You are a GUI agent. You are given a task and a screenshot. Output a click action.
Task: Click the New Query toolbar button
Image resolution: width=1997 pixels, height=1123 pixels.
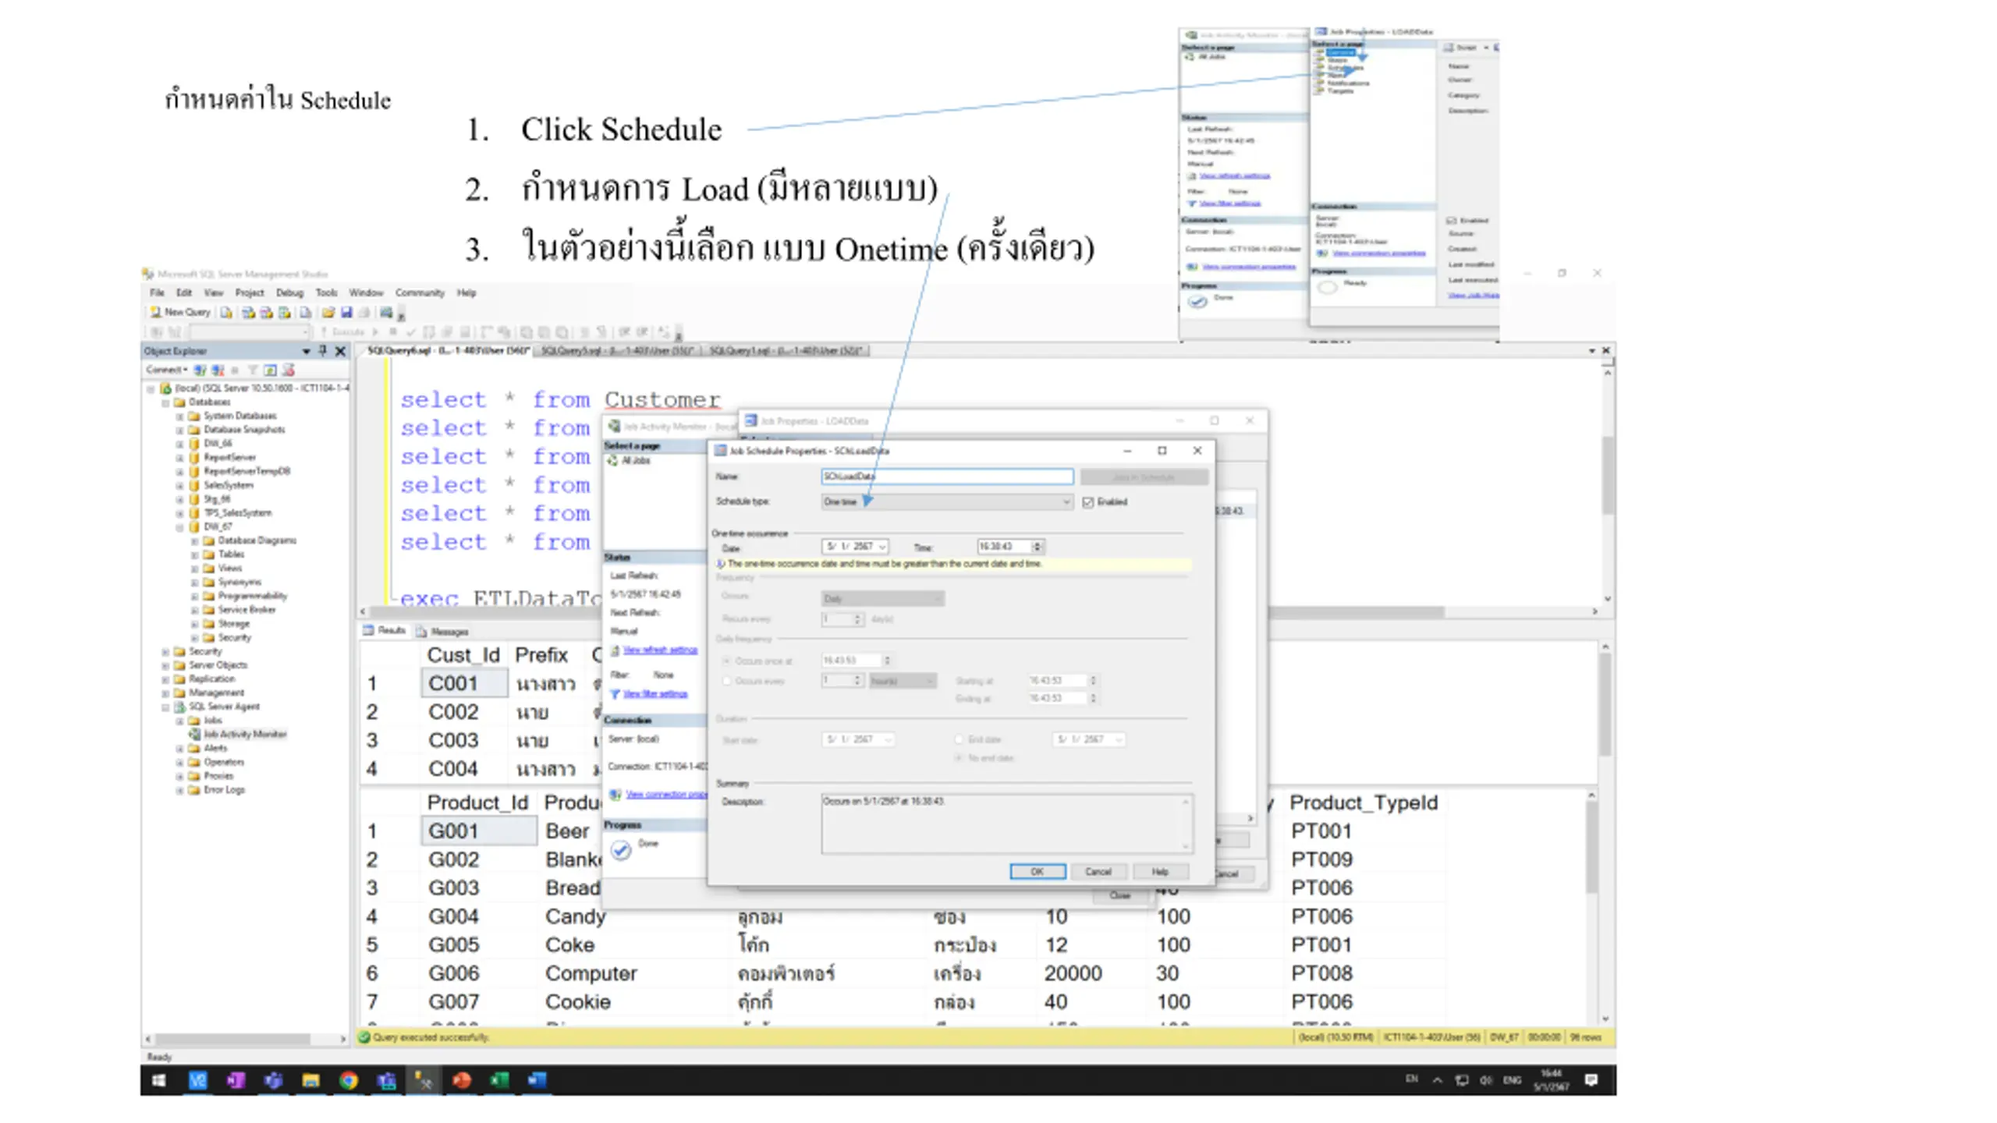(x=180, y=312)
